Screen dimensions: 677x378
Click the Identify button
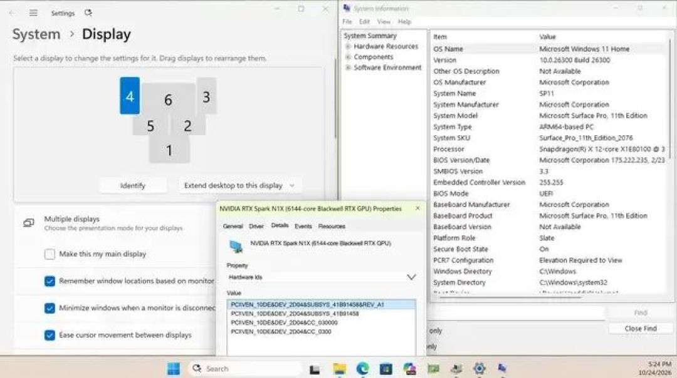pyautogui.click(x=132, y=185)
